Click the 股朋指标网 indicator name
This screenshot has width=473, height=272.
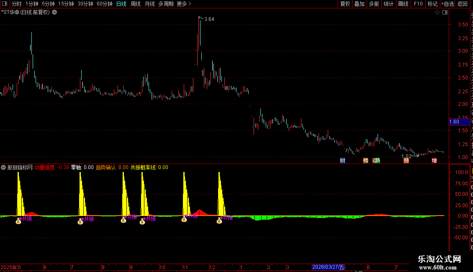[x=20, y=167]
